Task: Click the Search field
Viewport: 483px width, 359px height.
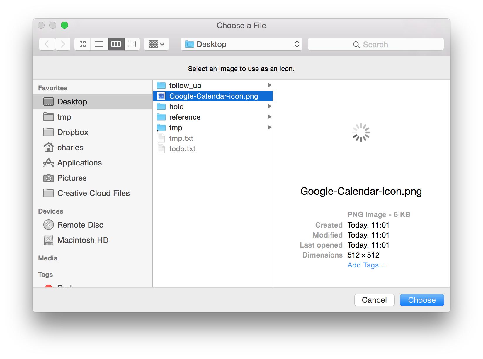Action: 376,44
